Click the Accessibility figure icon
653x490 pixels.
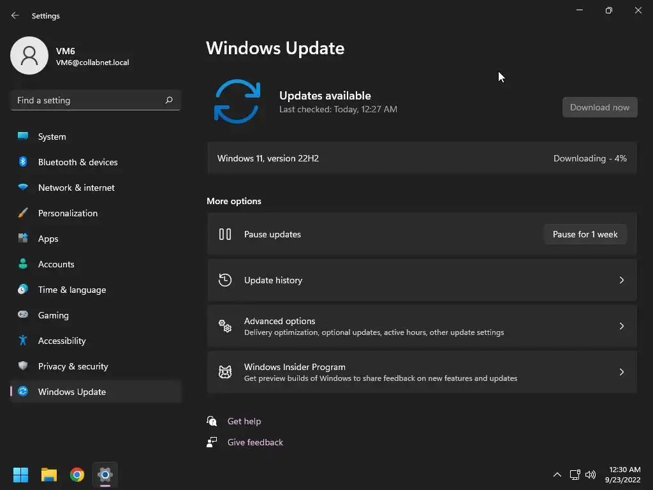[x=23, y=341]
